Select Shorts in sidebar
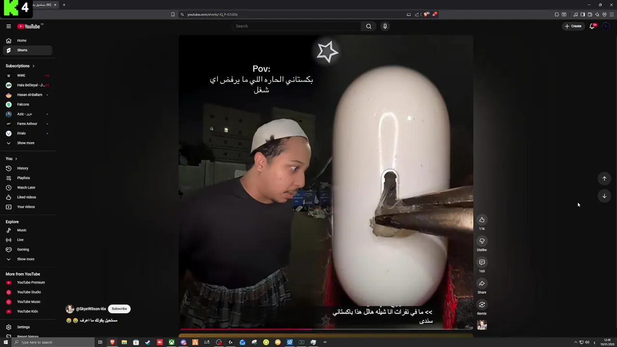 point(27,50)
